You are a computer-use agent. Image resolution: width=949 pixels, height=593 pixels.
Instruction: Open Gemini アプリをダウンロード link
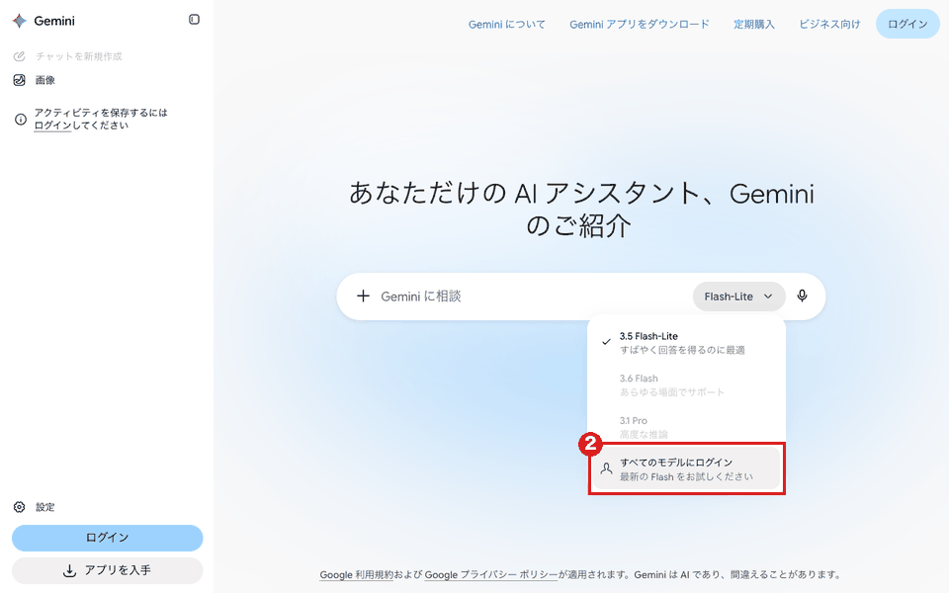[x=640, y=24]
